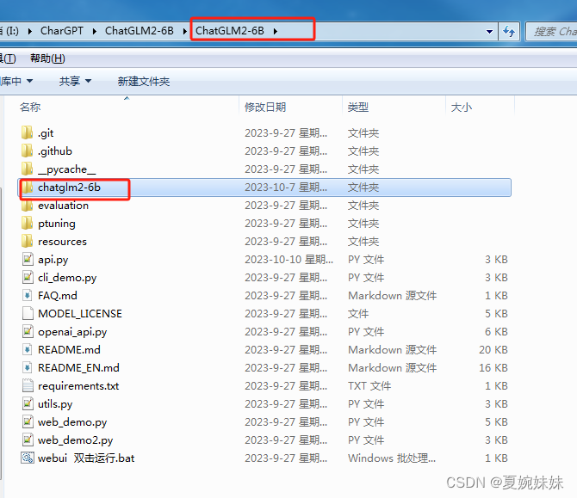The height and width of the screenshot is (498, 577).
Task: Click in the search box field
Action: (552, 32)
